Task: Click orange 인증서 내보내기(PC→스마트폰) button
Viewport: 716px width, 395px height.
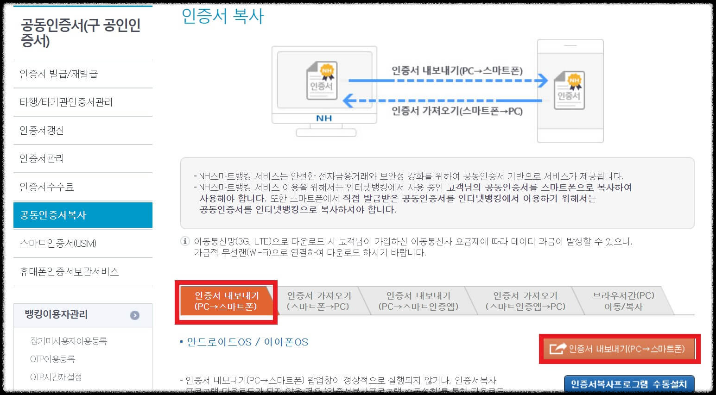Action: 620,349
